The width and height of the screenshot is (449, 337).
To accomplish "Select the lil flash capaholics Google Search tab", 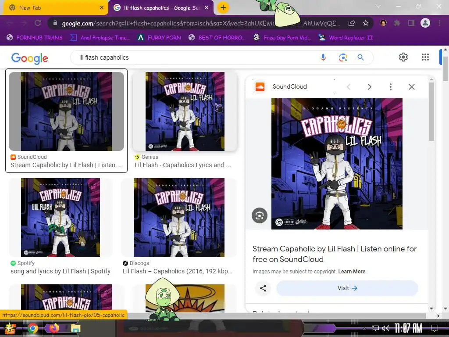I will [161, 8].
